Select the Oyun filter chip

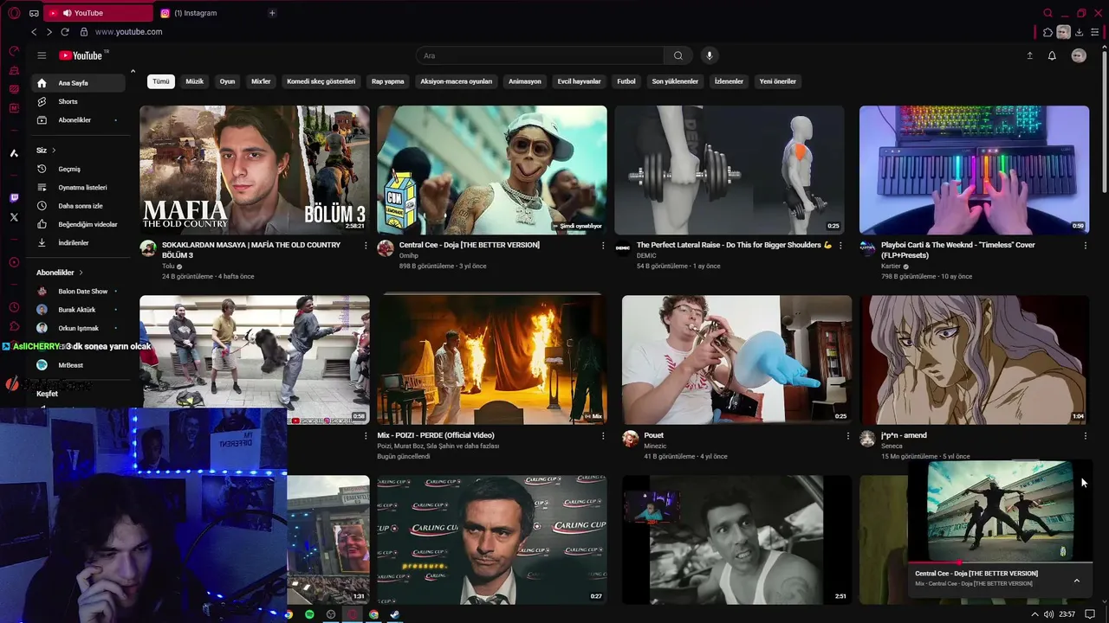click(227, 81)
